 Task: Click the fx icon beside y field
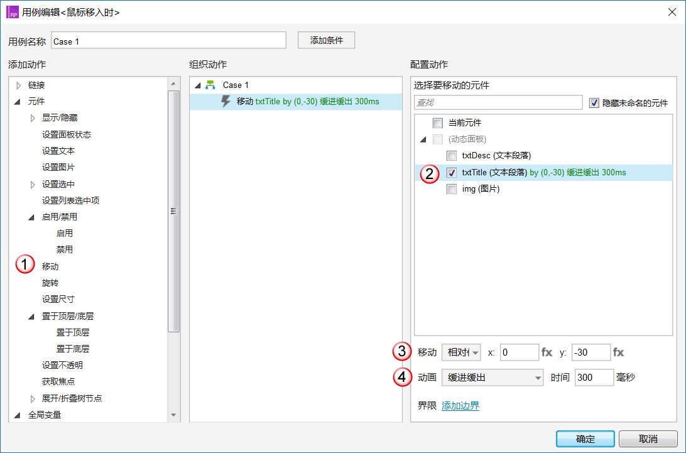coord(618,352)
